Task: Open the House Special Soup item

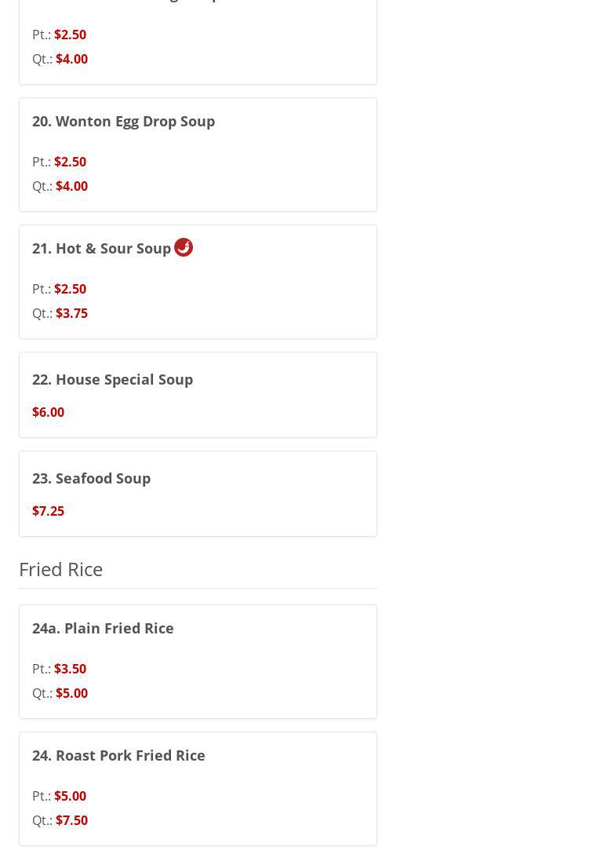Action: (x=112, y=380)
